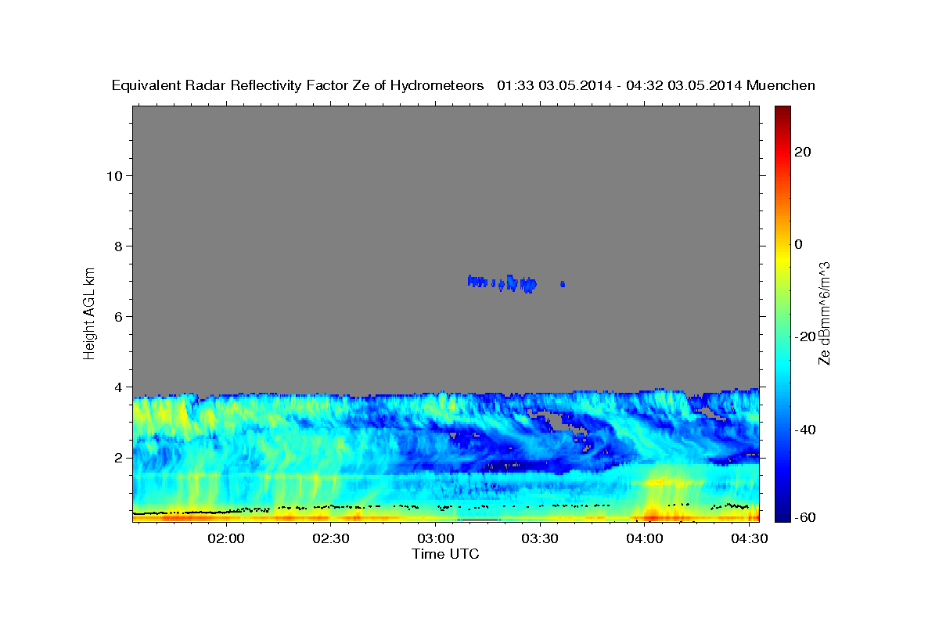Click the height tick label '2'
Image resolution: width=939 pixels, height=626 pixels.
pos(117,457)
